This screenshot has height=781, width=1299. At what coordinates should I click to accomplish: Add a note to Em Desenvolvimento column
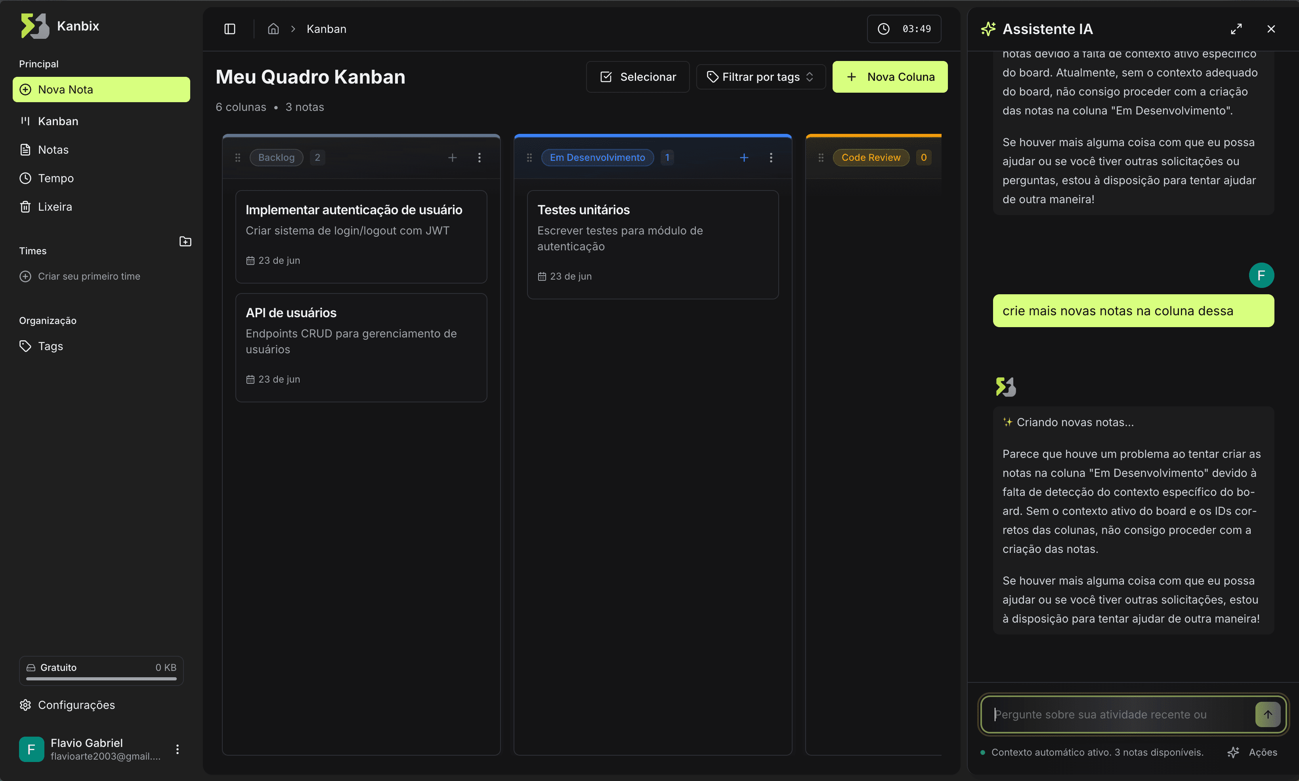[743, 157]
